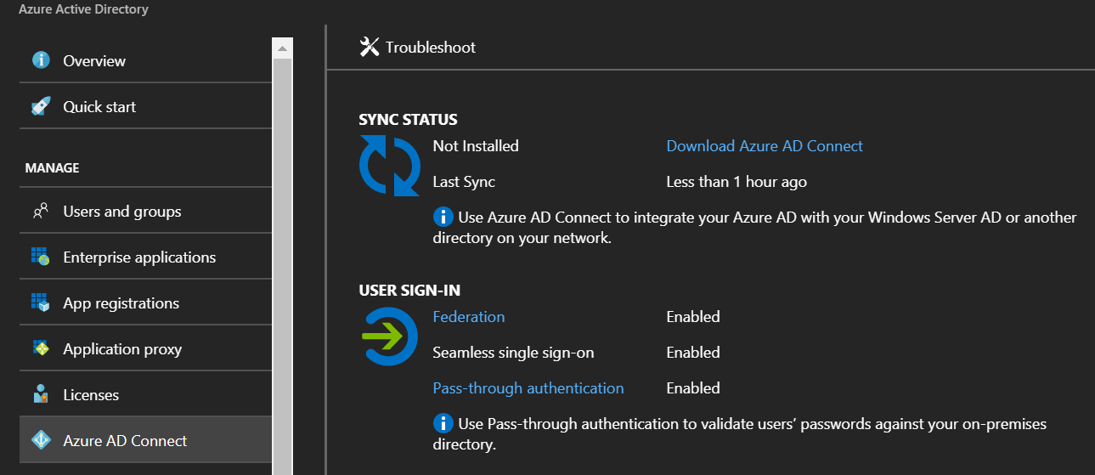Click the sidebar scrollbar up arrow
This screenshot has height=475, width=1095.
pos(282,48)
